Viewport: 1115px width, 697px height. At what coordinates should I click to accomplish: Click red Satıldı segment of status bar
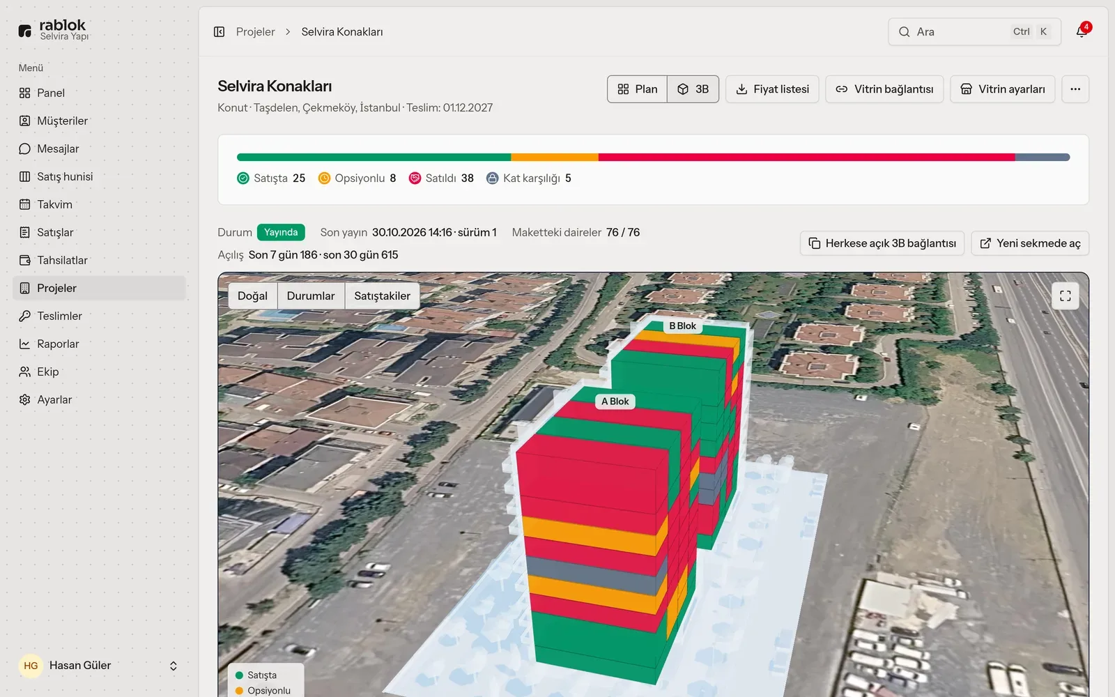[x=806, y=158]
